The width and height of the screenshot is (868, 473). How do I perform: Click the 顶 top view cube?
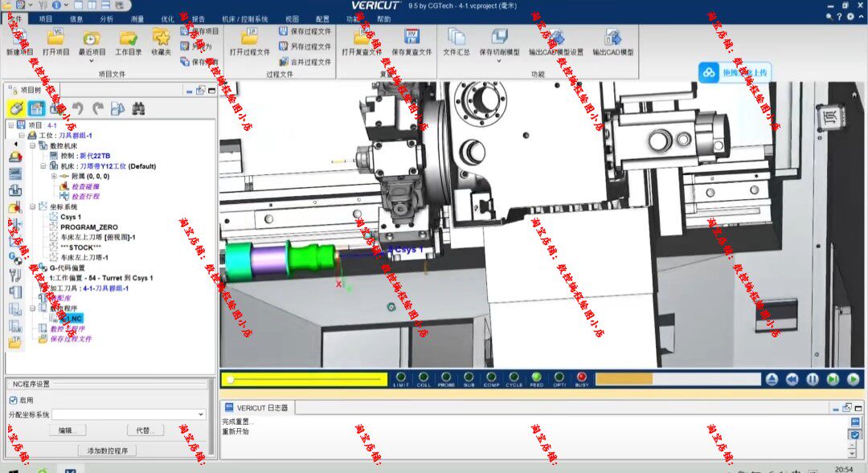pyautogui.click(x=832, y=116)
